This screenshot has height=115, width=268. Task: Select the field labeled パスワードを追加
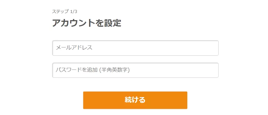coord(135,70)
